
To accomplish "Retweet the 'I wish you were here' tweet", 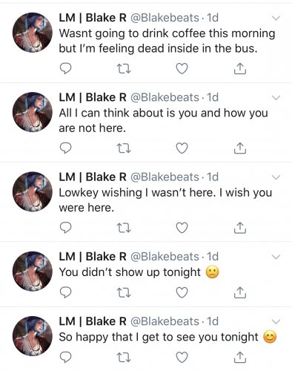I will point(124,229).
